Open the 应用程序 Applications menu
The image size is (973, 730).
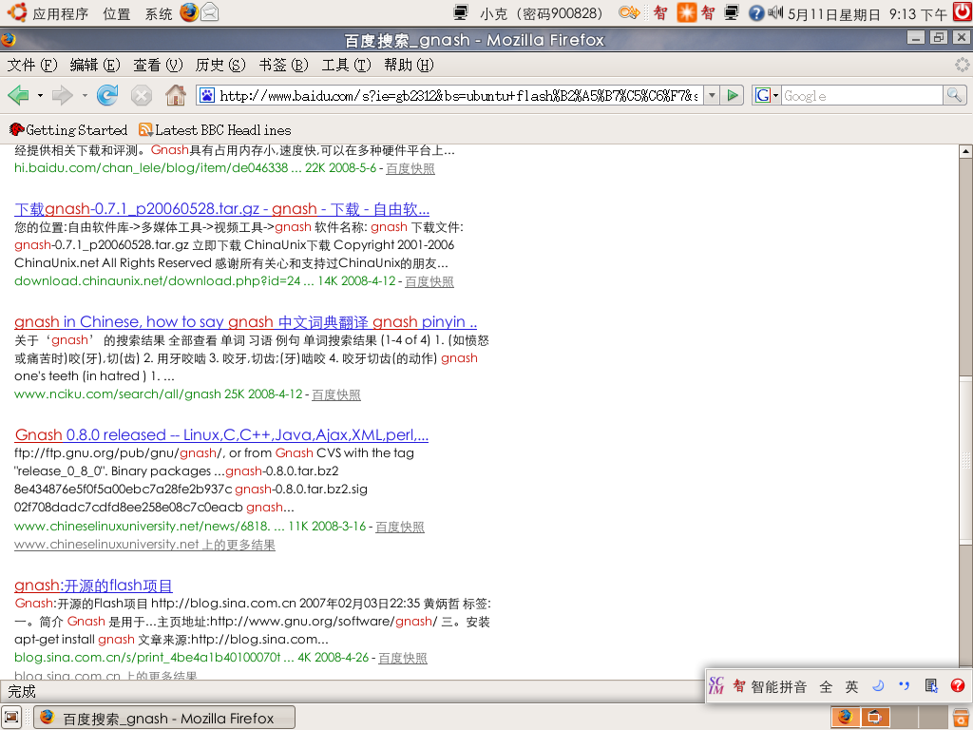coord(60,13)
